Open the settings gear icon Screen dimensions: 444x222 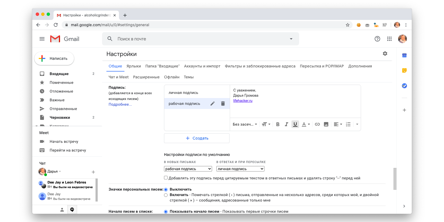tap(385, 54)
